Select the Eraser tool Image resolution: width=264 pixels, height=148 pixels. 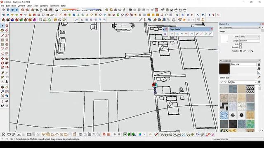[7, 30]
